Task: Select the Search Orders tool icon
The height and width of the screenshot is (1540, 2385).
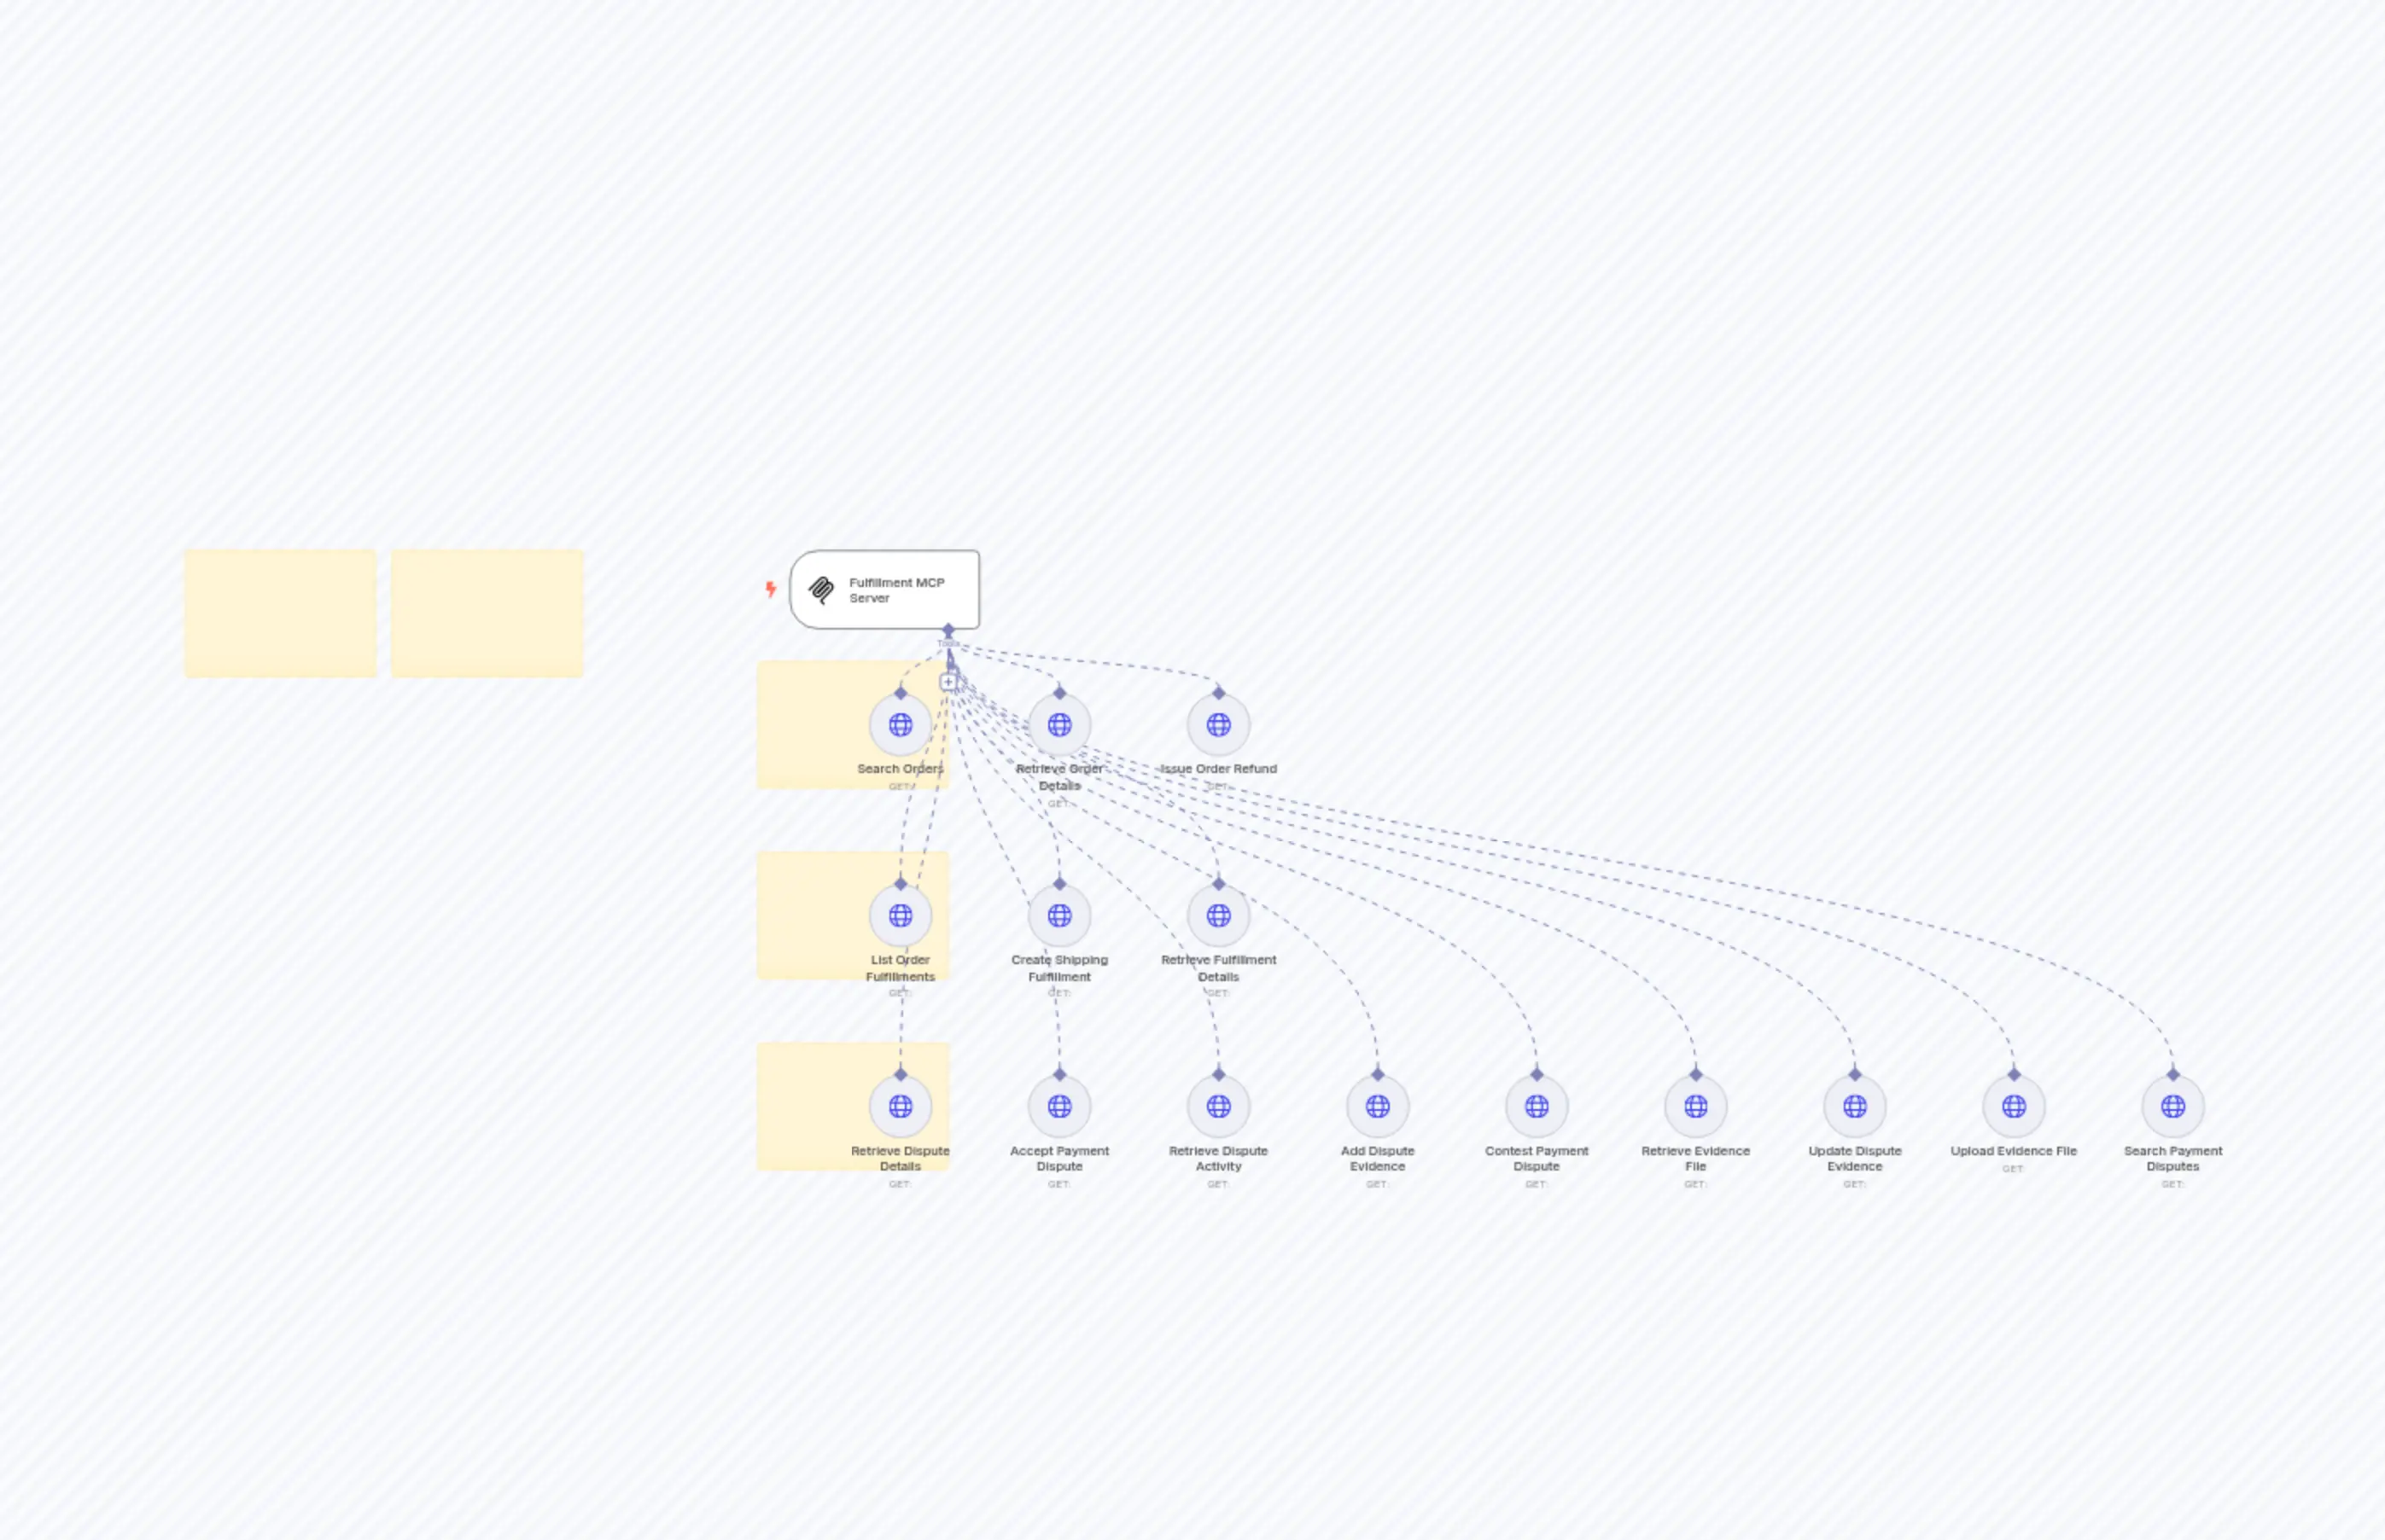Action: 900,726
